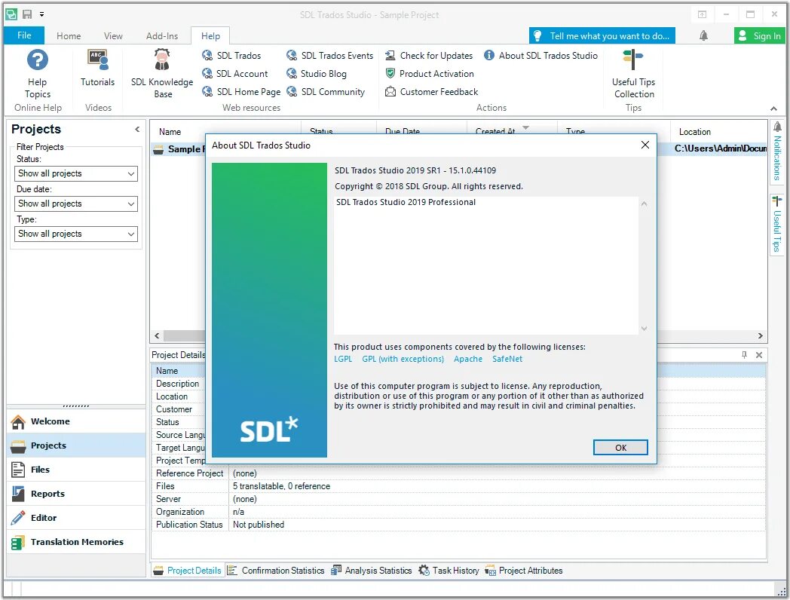Go to the Reports view
790x600 pixels.
pos(76,494)
